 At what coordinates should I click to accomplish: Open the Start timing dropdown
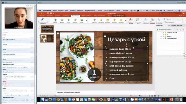178,19
